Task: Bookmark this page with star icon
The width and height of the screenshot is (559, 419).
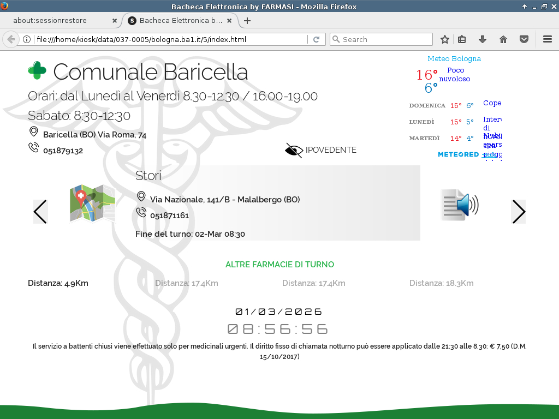Action: pos(445,39)
